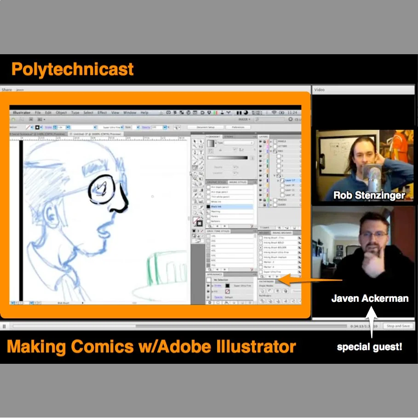
Task: Open the File menu
Action: tap(38, 113)
